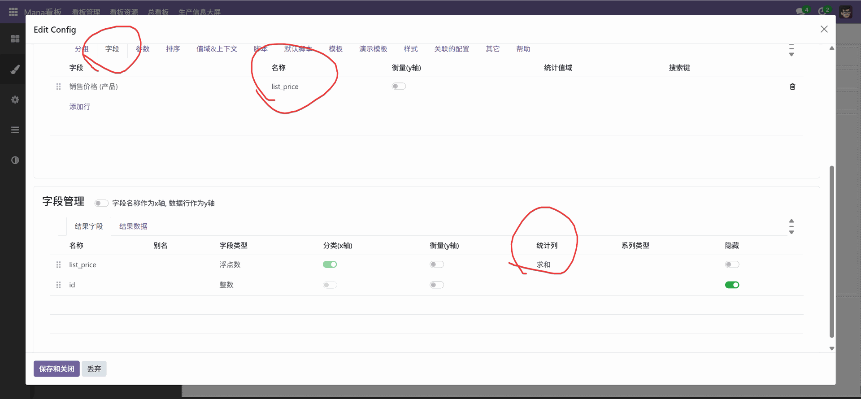Click 丢弃 button
Screen dimensions: 861x399
(94, 369)
